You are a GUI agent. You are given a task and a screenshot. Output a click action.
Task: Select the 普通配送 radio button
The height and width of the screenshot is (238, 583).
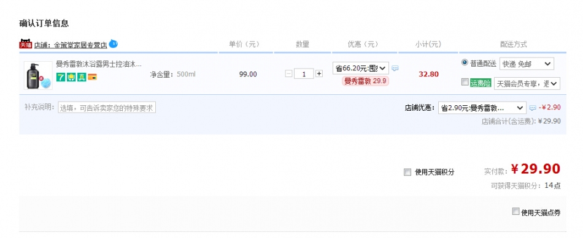coord(465,62)
